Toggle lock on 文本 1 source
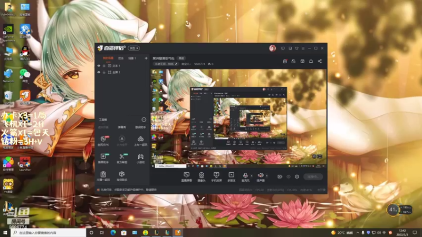The height and width of the screenshot is (237, 422). coord(104,65)
